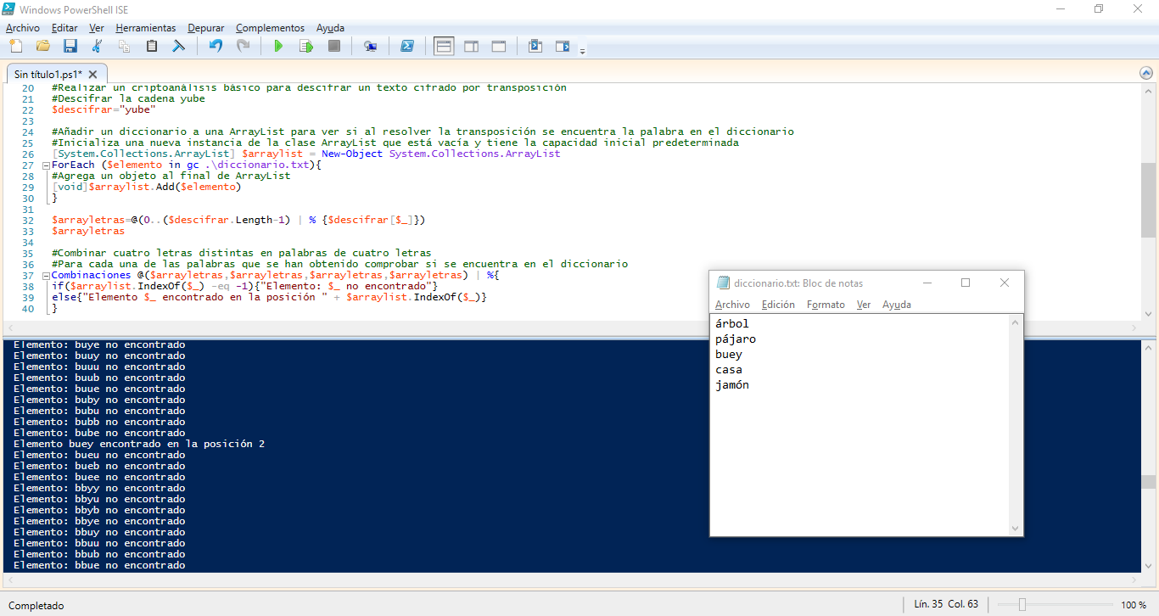Open the Edición menu in Bloc de notas

pos(778,305)
